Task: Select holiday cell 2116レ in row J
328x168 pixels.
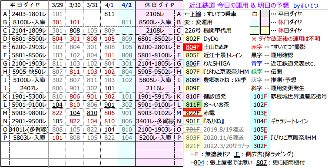Action: [x=155, y=89]
